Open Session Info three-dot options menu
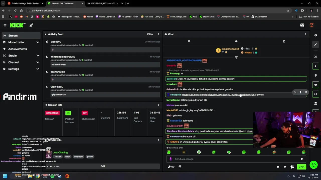This screenshot has width=321, height=180. click(x=158, y=105)
